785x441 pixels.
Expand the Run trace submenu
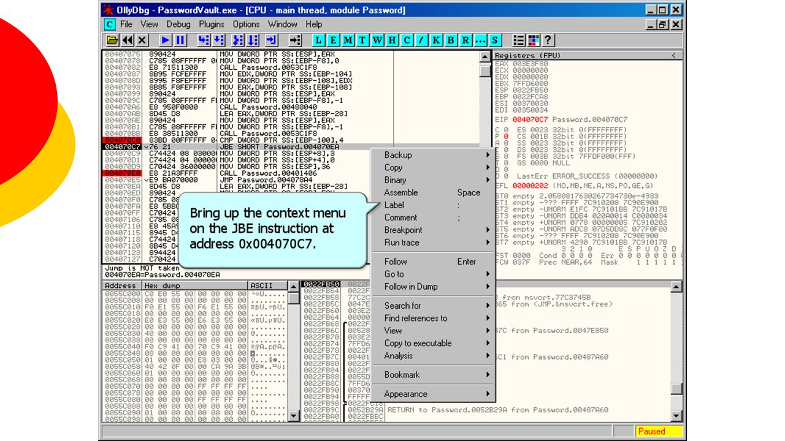point(433,243)
